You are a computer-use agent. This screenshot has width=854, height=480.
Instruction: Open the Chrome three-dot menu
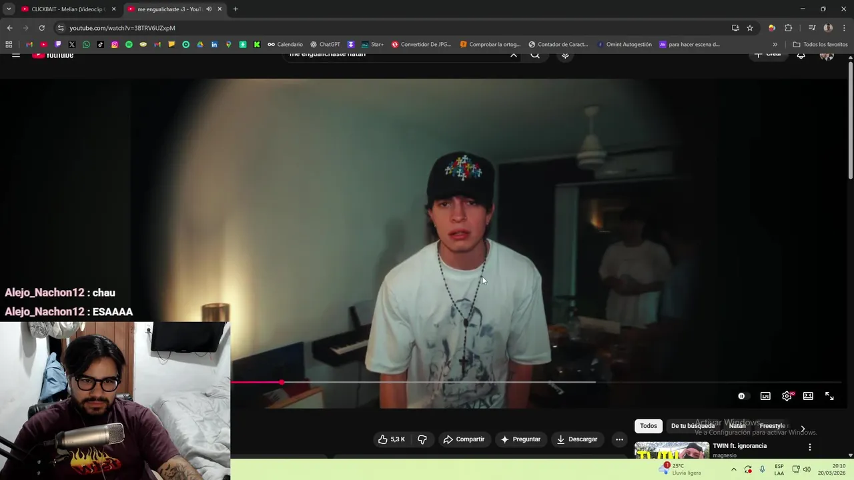click(x=845, y=28)
